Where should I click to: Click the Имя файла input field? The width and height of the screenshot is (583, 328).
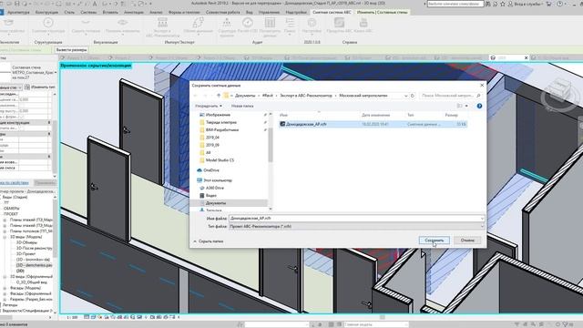point(354,219)
